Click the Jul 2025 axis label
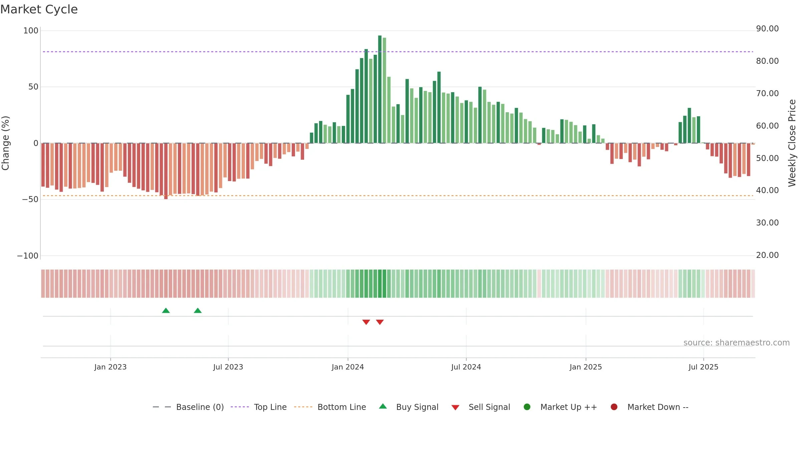The height and width of the screenshot is (451, 801). coord(704,367)
